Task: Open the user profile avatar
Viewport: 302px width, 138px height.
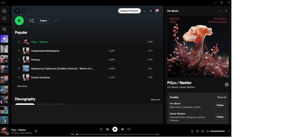Action: (157, 11)
